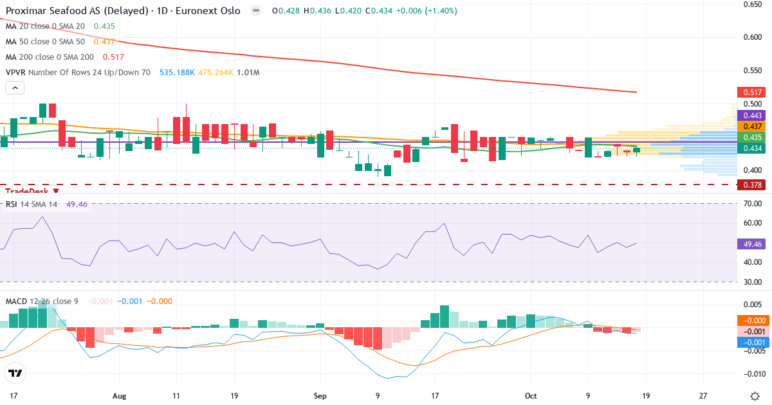Click the Sep label on the time axis
This screenshot has height=405, width=772.
[321, 395]
